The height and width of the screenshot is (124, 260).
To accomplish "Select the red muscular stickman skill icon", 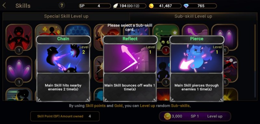I will coord(19,38).
